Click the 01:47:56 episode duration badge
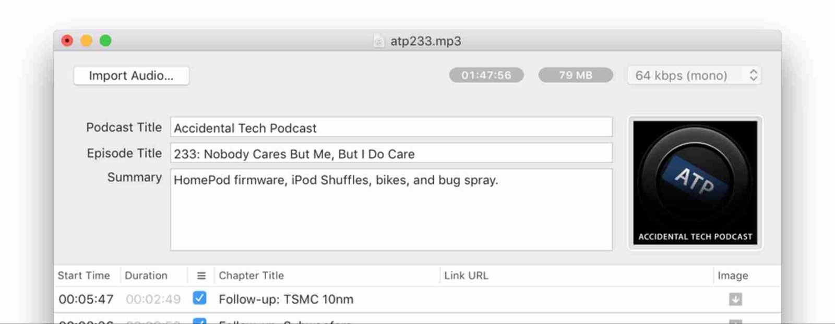Screen dimensions: 835x324 click(x=485, y=75)
